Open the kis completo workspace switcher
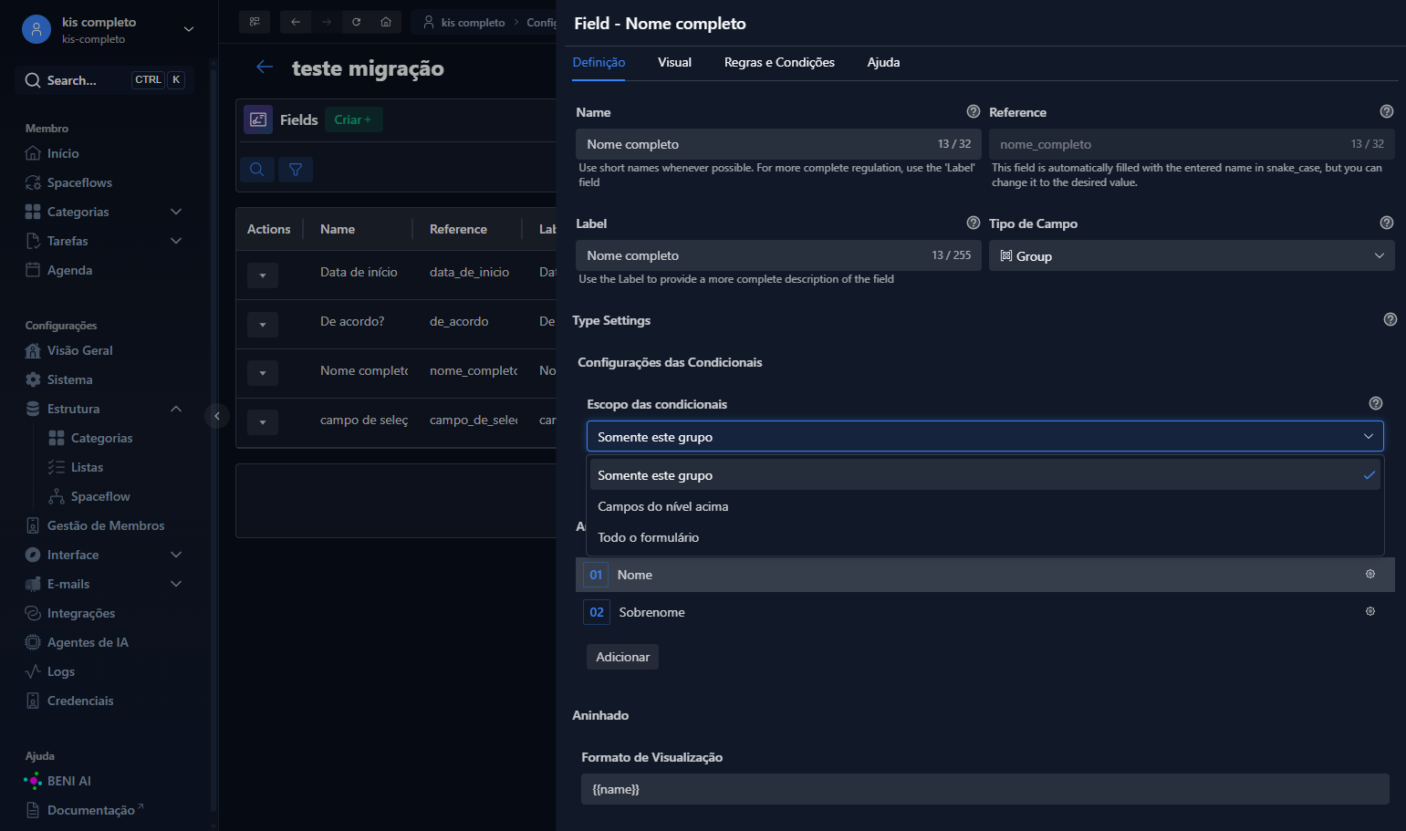This screenshot has height=831, width=1406. tap(109, 29)
